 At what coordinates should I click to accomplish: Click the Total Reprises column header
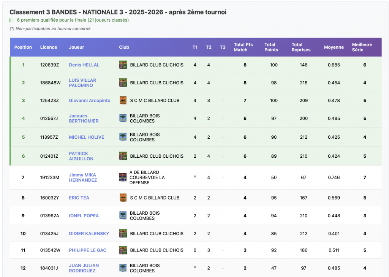click(x=301, y=47)
